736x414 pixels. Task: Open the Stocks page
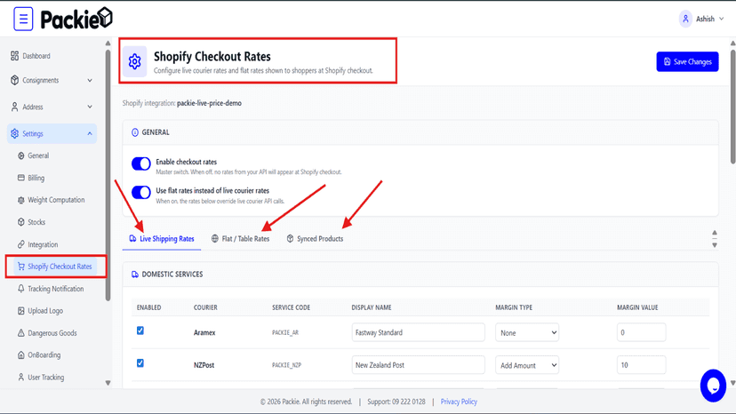[36, 222]
